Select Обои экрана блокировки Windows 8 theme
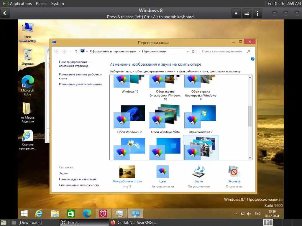 pos(201,88)
